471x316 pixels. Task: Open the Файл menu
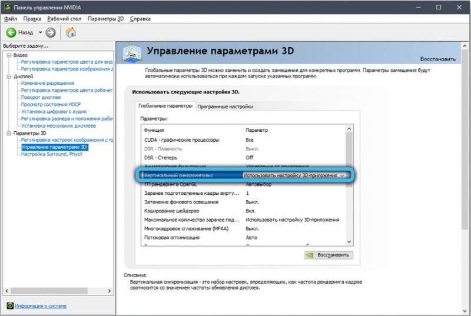(11, 19)
